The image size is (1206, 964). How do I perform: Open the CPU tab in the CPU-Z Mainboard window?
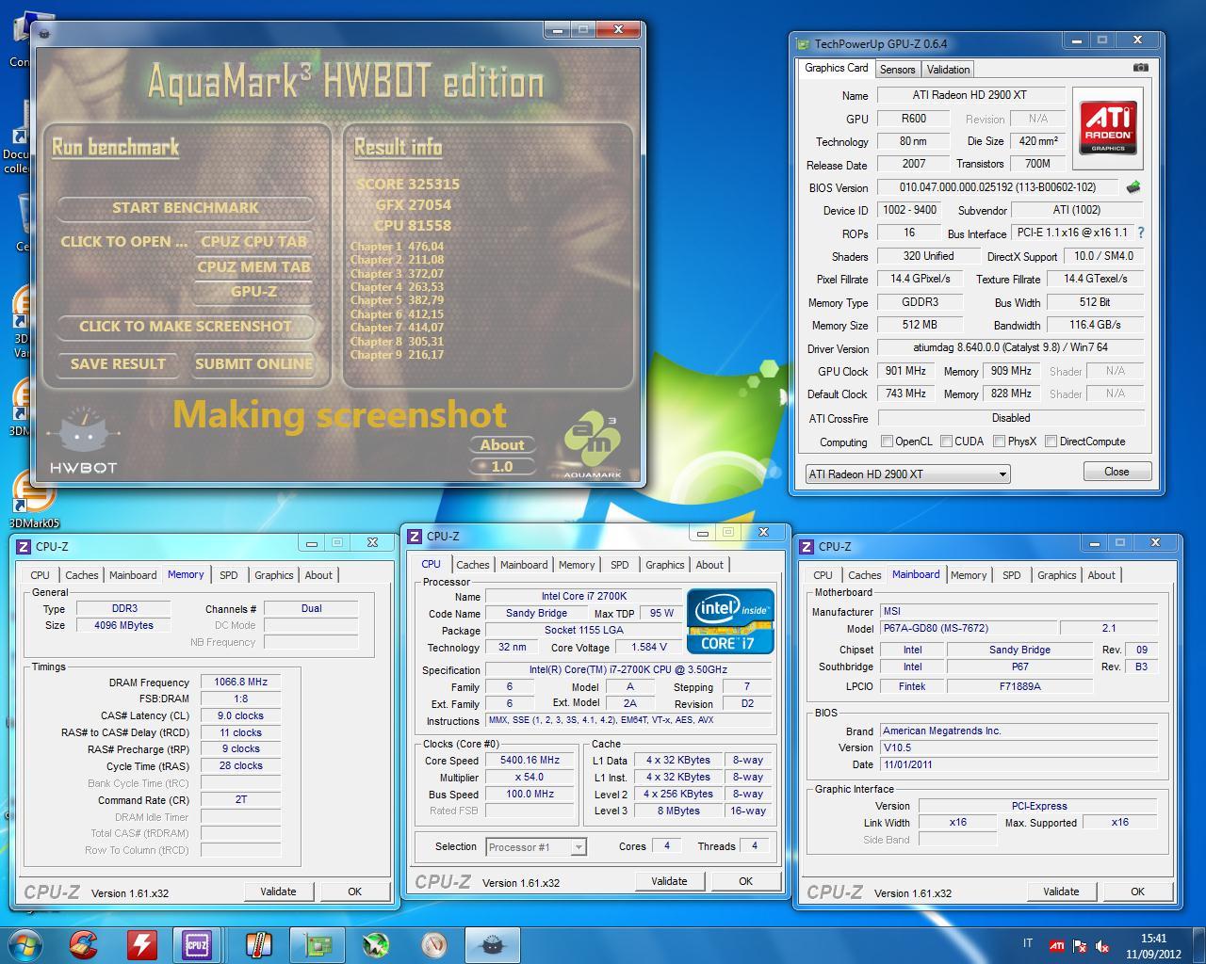[x=823, y=575]
